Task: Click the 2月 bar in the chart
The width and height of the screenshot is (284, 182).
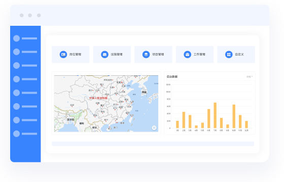Action: pyautogui.click(x=184, y=120)
